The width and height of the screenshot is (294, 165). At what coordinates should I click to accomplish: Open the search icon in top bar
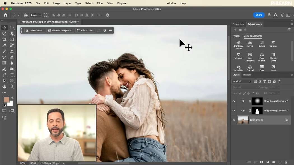click(x=276, y=15)
